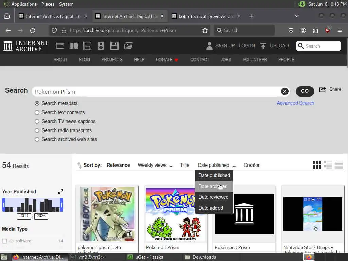The width and height of the screenshot is (348, 261).
Task: Open the Nintendo Stock Drops video thumbnail
Action: tap(313, 214)
